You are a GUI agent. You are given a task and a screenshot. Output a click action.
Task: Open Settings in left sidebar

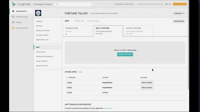point(19,22)
